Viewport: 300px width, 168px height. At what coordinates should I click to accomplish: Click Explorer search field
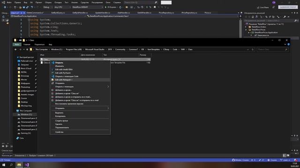point(272,49)
